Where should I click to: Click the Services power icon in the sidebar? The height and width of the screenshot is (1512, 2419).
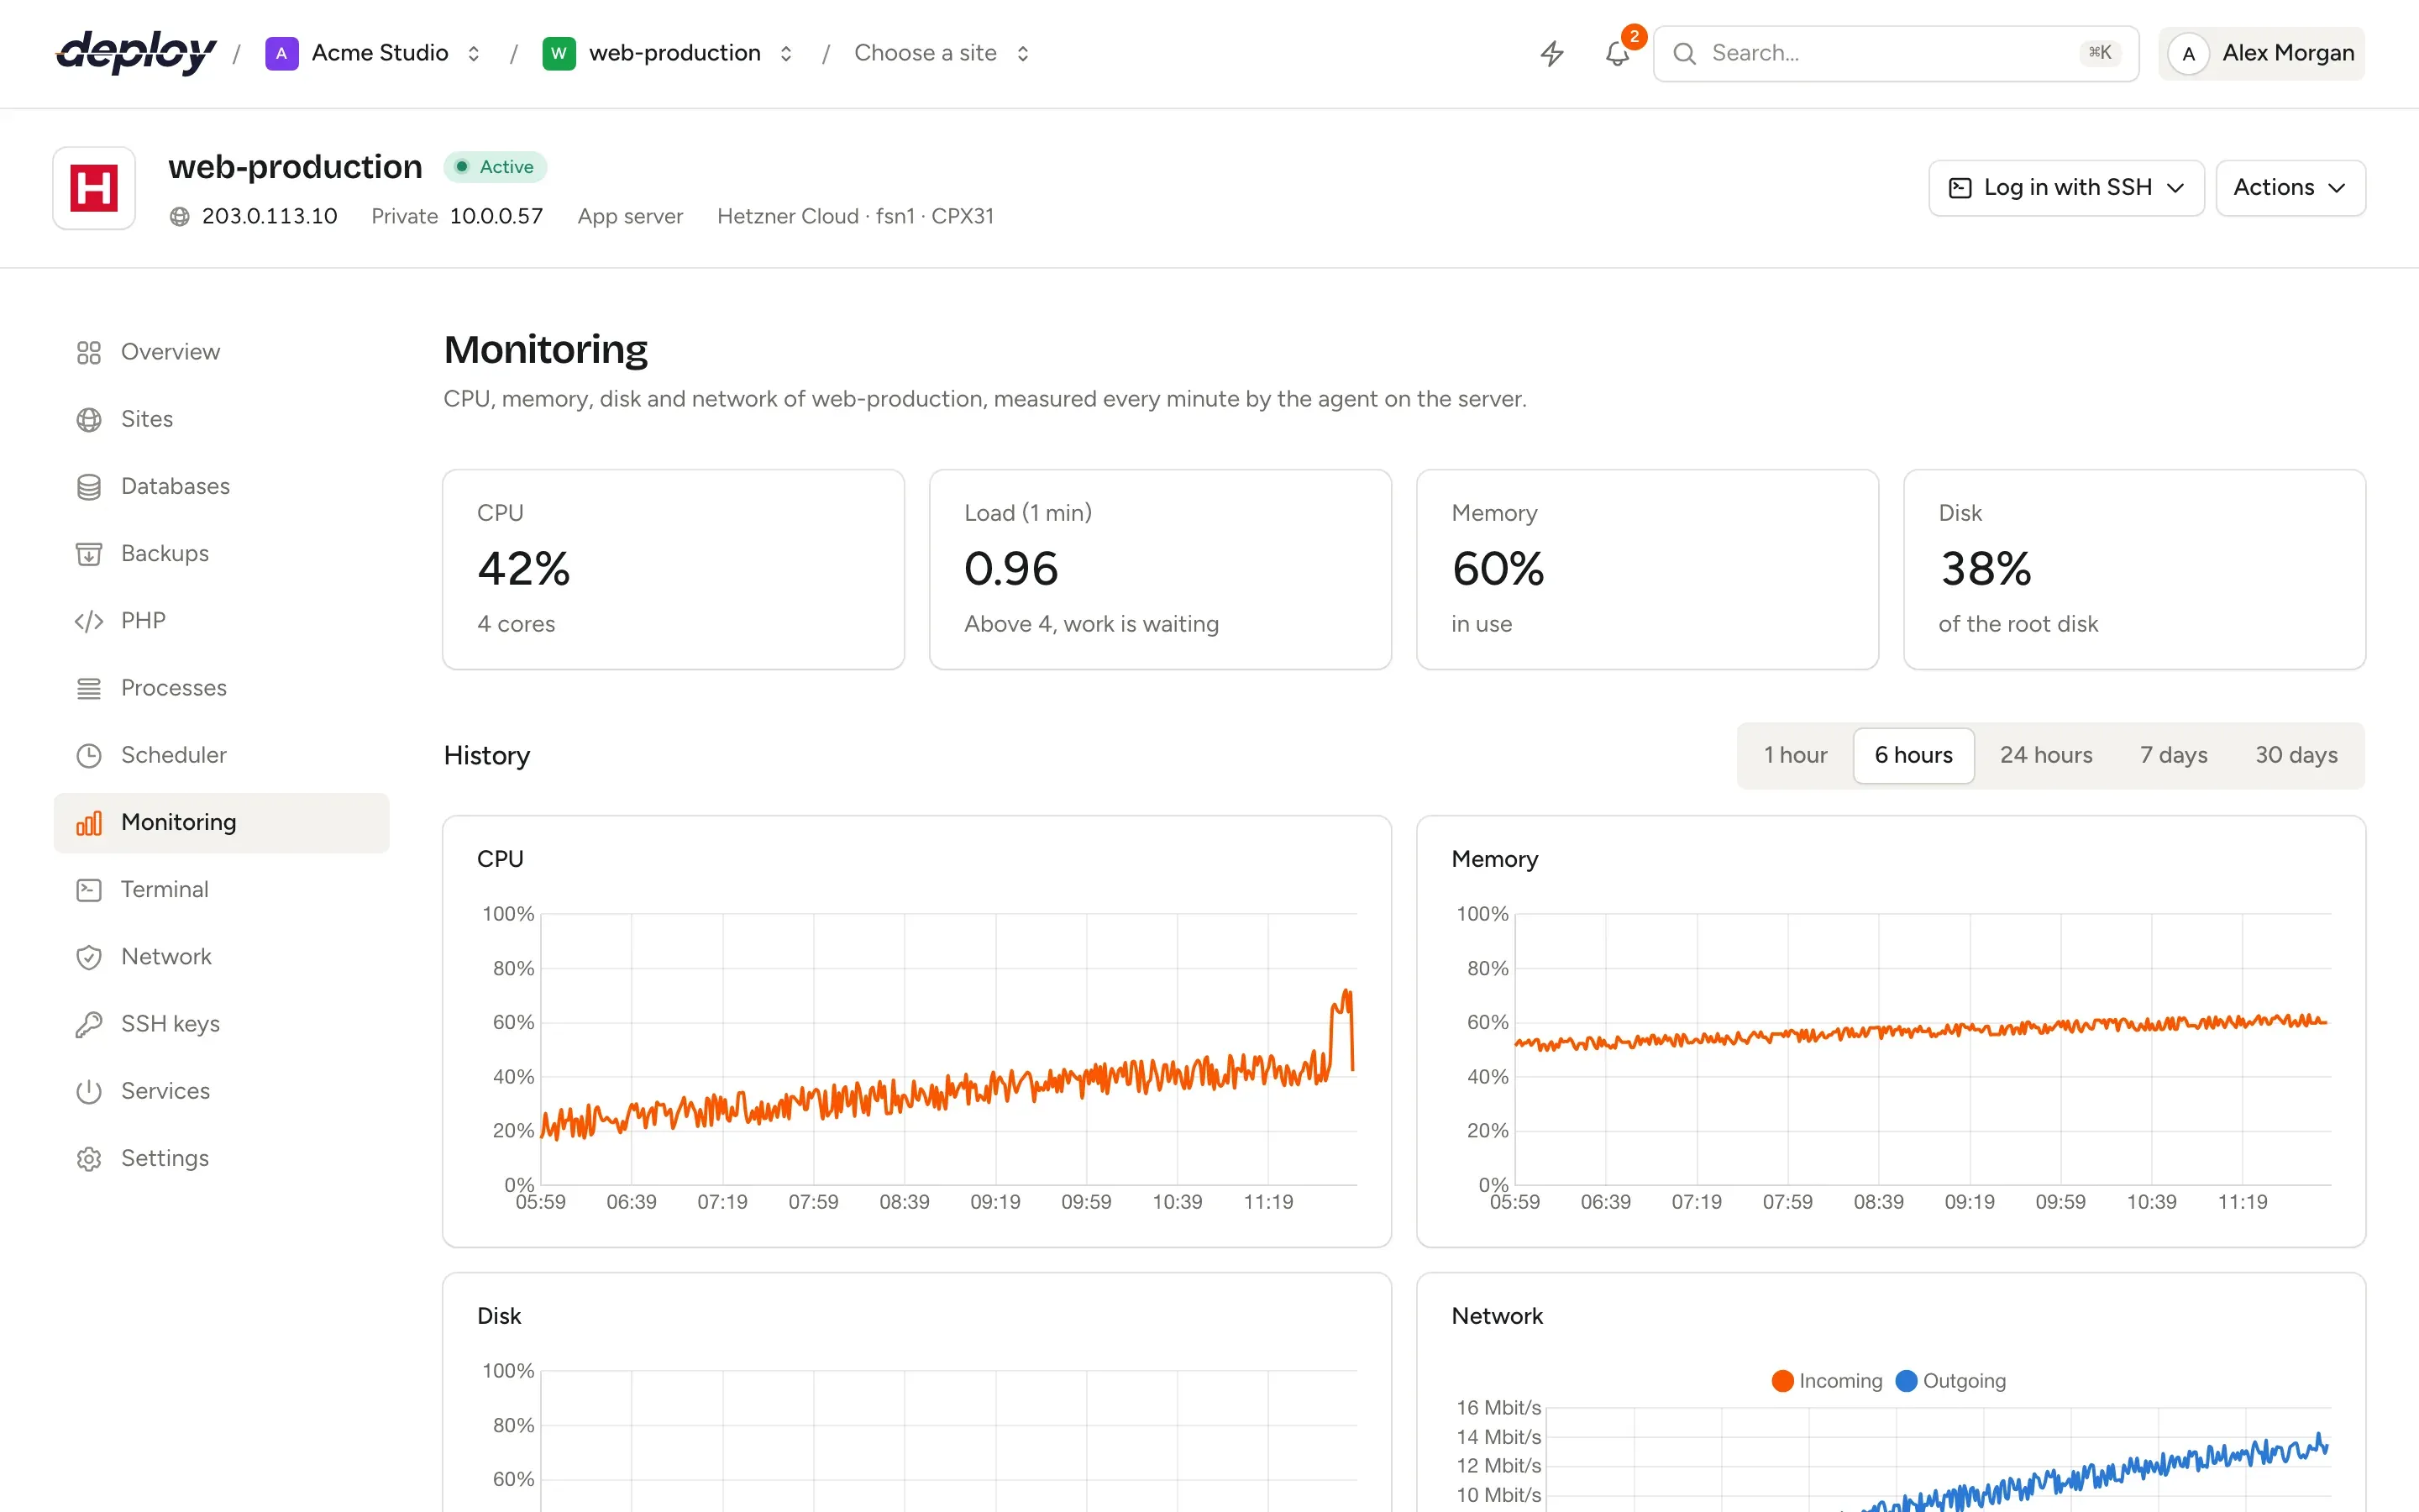(89, 1091)
